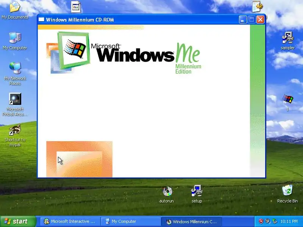Select the document icon above the CD-ROM window
This screenshot has height=227, width=303.
click(75, 7)
